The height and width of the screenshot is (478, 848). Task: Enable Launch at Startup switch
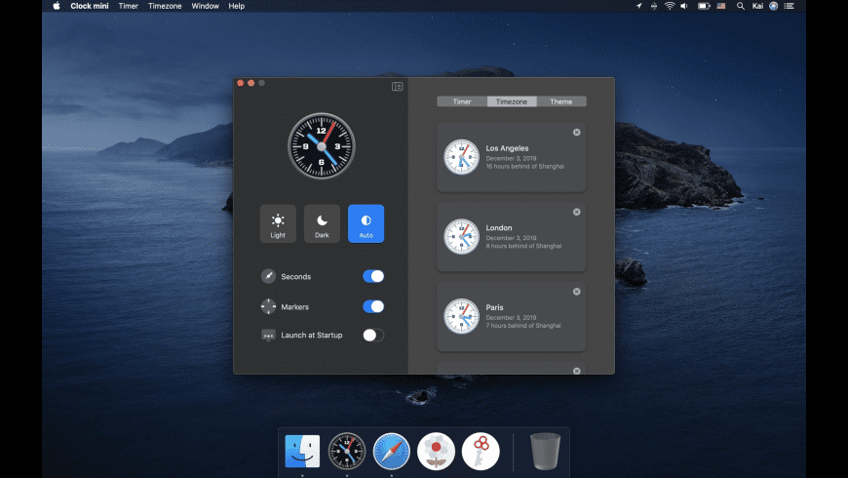click(x=373, y=336)
